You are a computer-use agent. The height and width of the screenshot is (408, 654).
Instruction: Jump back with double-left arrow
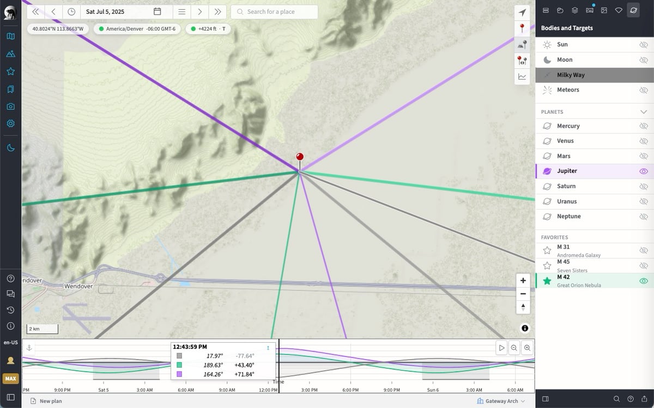click(x=35, y=11)
